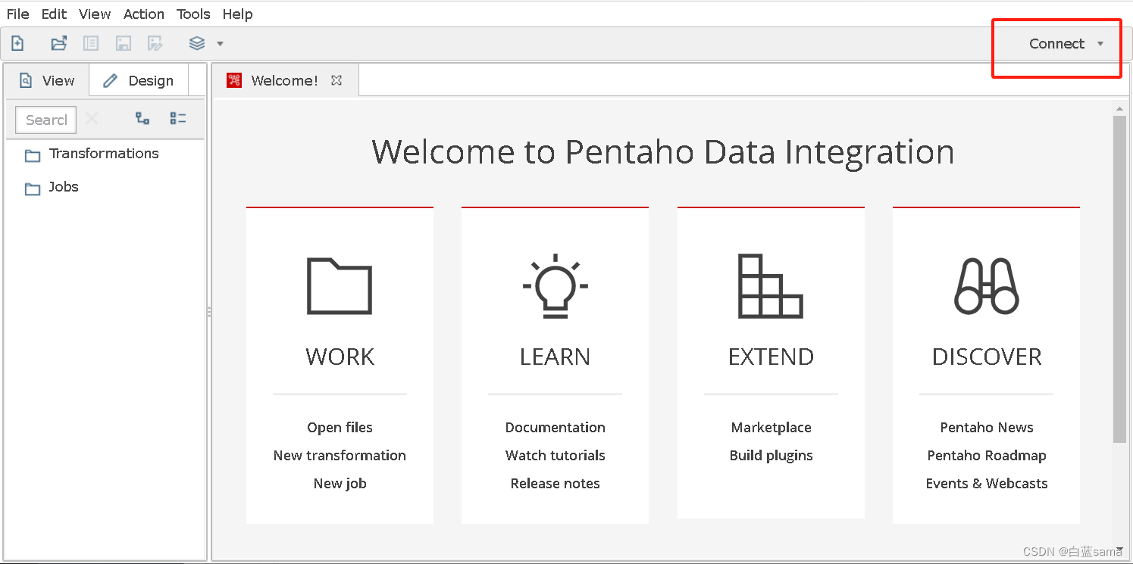The height and width of the screenshot is (564, 1133).
Task: Switch to the Design tab
Action: point(138,80)
